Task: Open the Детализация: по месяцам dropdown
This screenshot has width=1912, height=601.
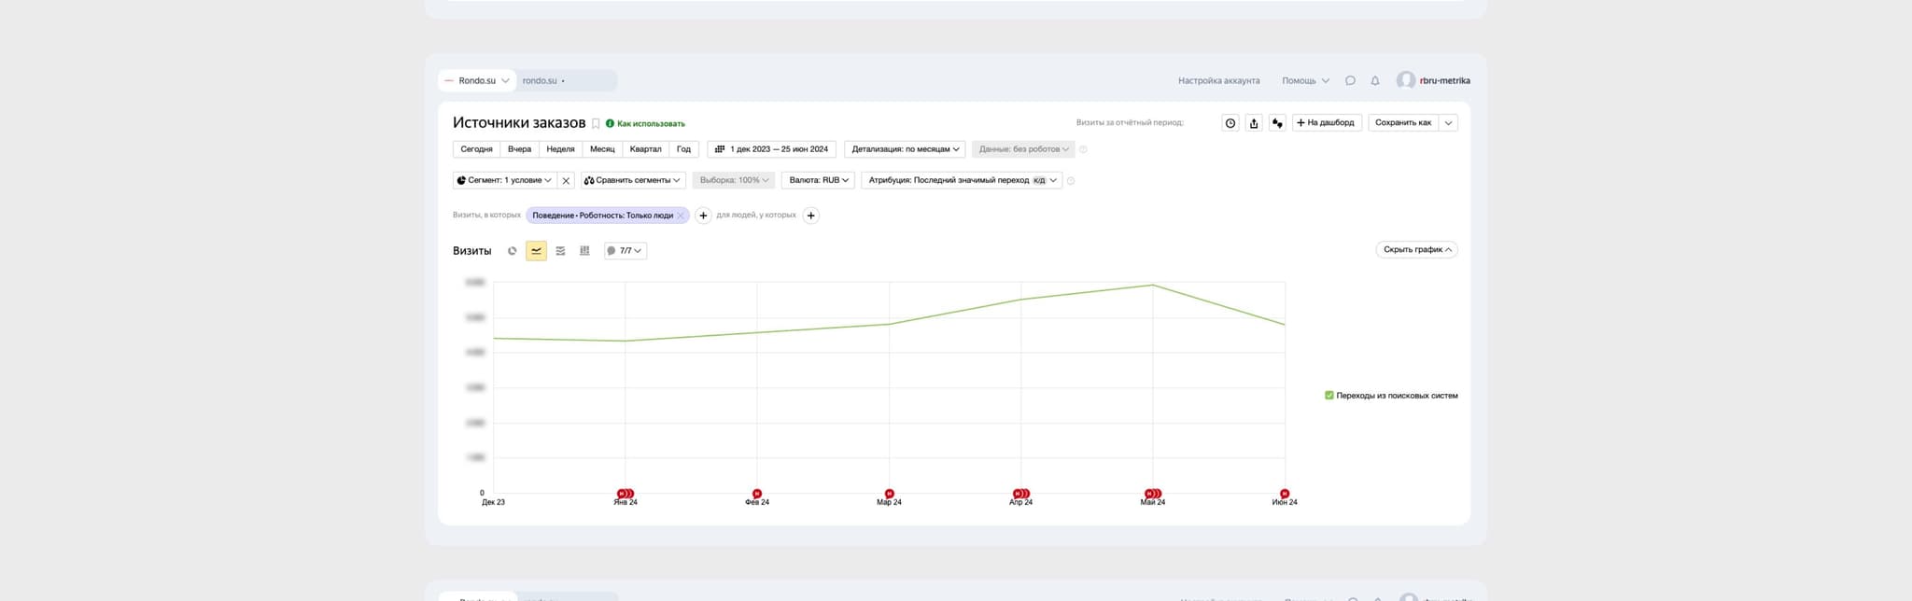Action: 905,149
